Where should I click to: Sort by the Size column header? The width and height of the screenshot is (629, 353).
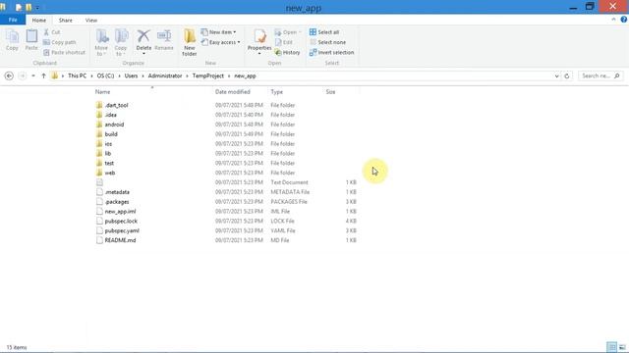tap(330, 91)
